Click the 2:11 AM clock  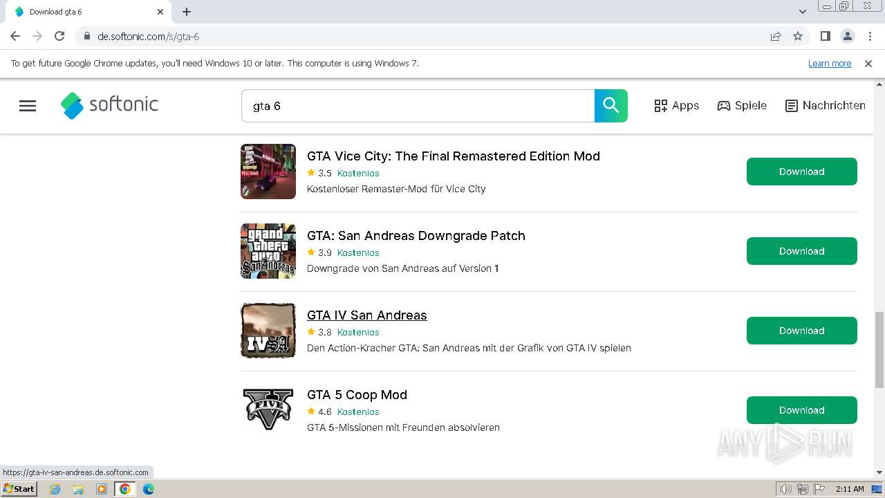coord(850,489)
